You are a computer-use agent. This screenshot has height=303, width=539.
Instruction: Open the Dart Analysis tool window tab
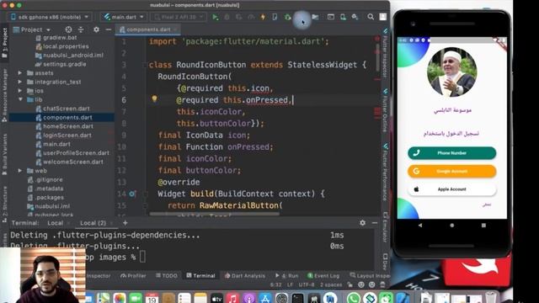click(245, 275)
